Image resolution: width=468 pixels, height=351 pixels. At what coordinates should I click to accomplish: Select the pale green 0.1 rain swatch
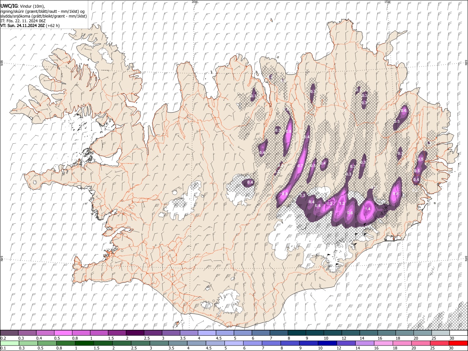(x=10, y=343)
